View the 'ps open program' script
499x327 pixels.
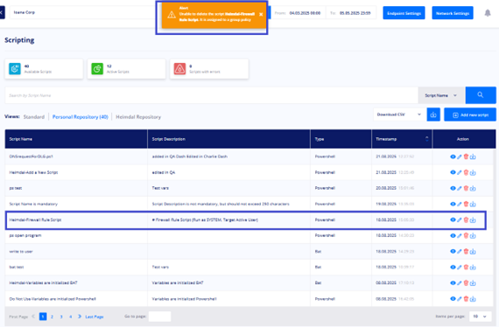point(453,236)
